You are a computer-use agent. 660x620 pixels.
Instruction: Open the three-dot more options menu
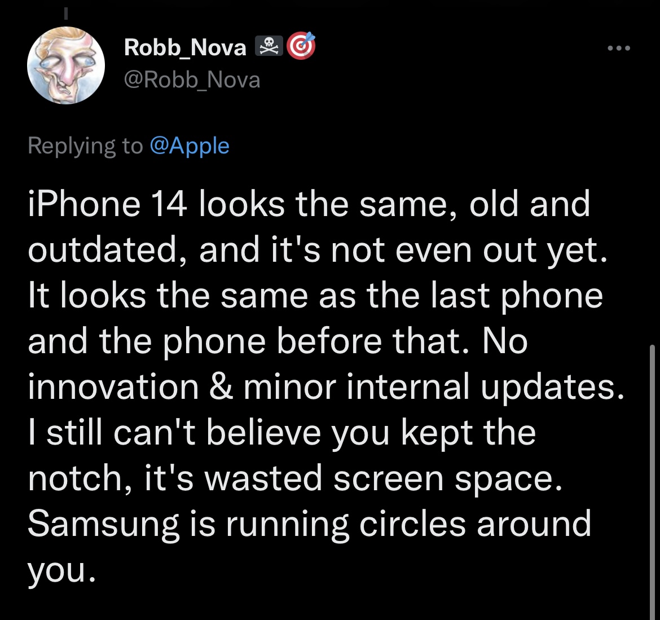coord(619,49)
